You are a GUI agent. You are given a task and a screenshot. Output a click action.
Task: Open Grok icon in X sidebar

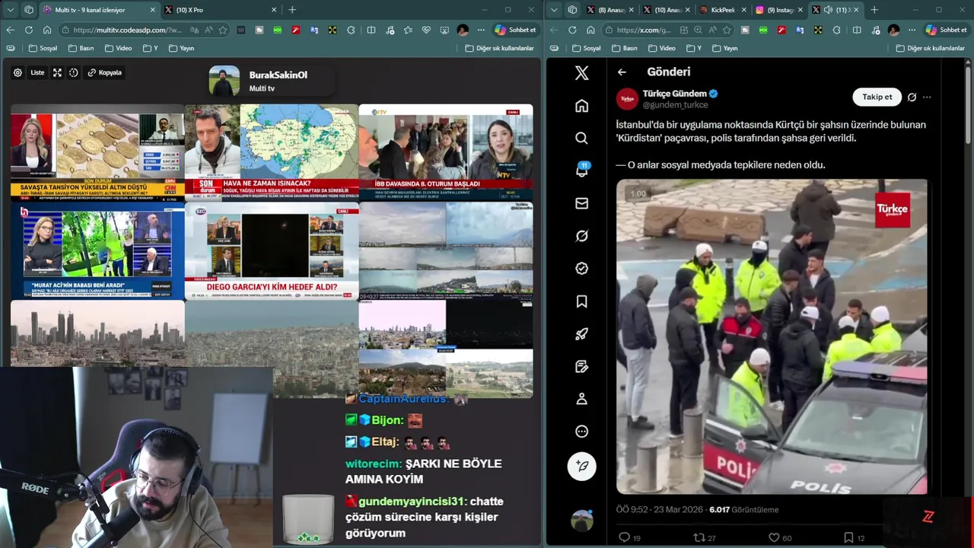tap(581, 236)
